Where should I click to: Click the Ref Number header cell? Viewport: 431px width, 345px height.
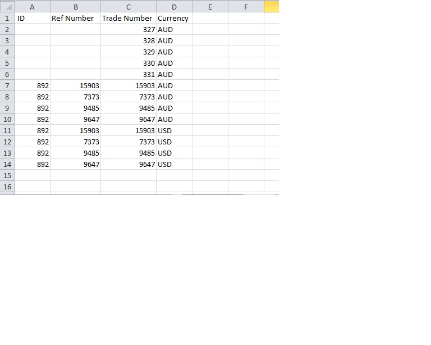point(75,18)
